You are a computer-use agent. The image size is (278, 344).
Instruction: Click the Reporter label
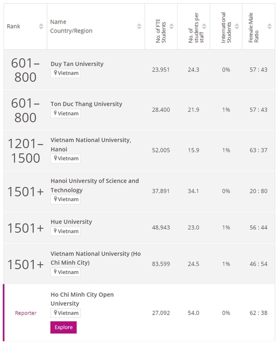pos(25,313)
